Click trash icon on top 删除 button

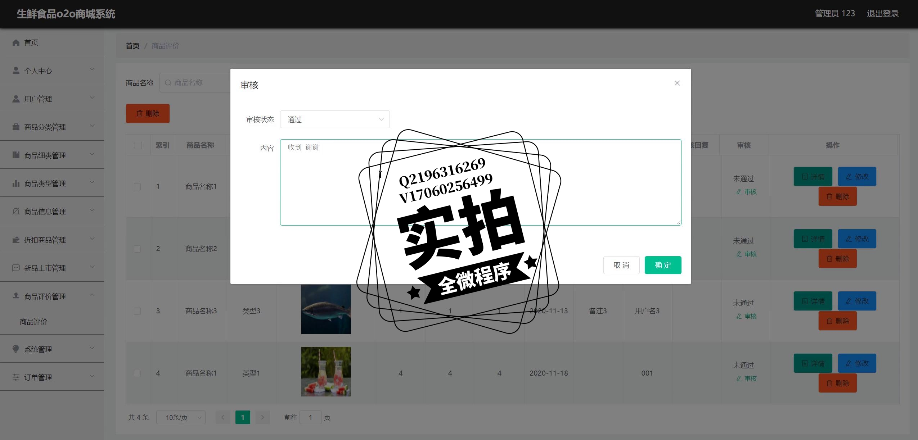click(x=140, y=113)
